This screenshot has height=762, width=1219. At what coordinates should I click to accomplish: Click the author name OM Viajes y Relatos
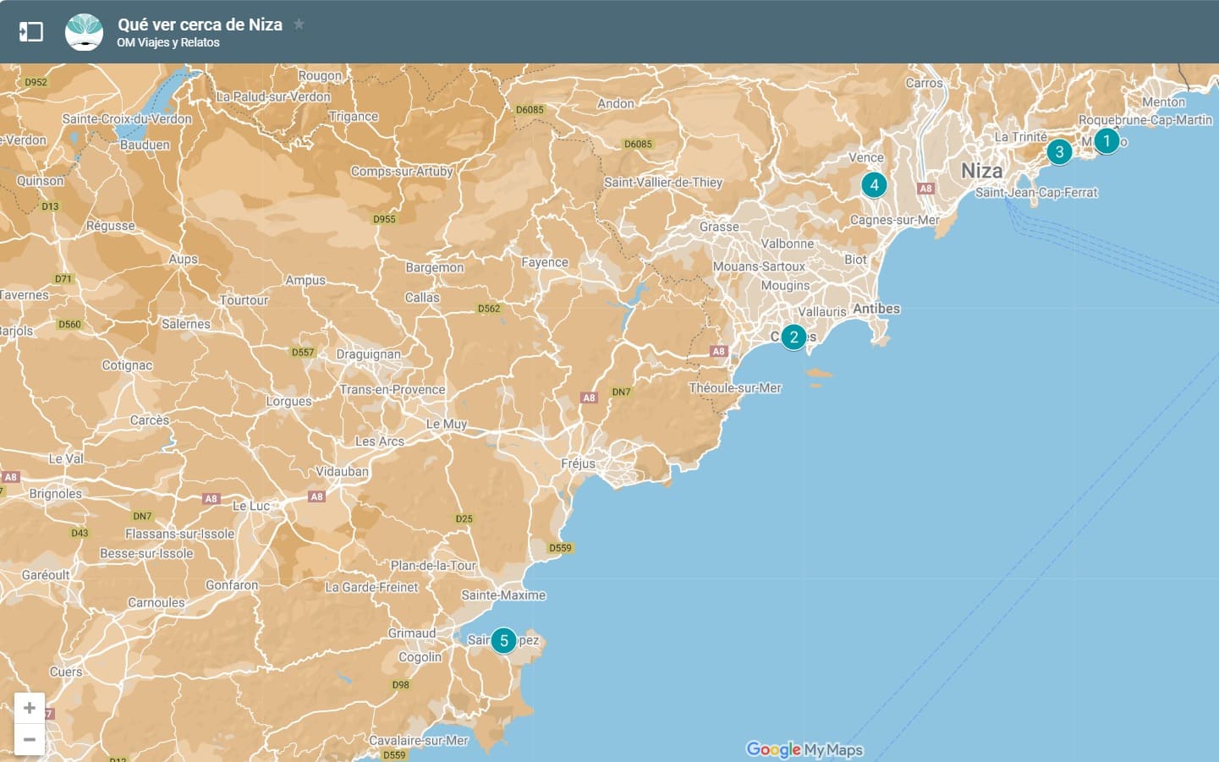pos(168,42)
